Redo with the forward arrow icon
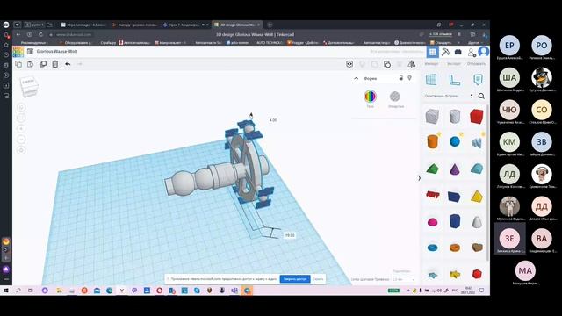562x316 pixels. tap(80, 64)
